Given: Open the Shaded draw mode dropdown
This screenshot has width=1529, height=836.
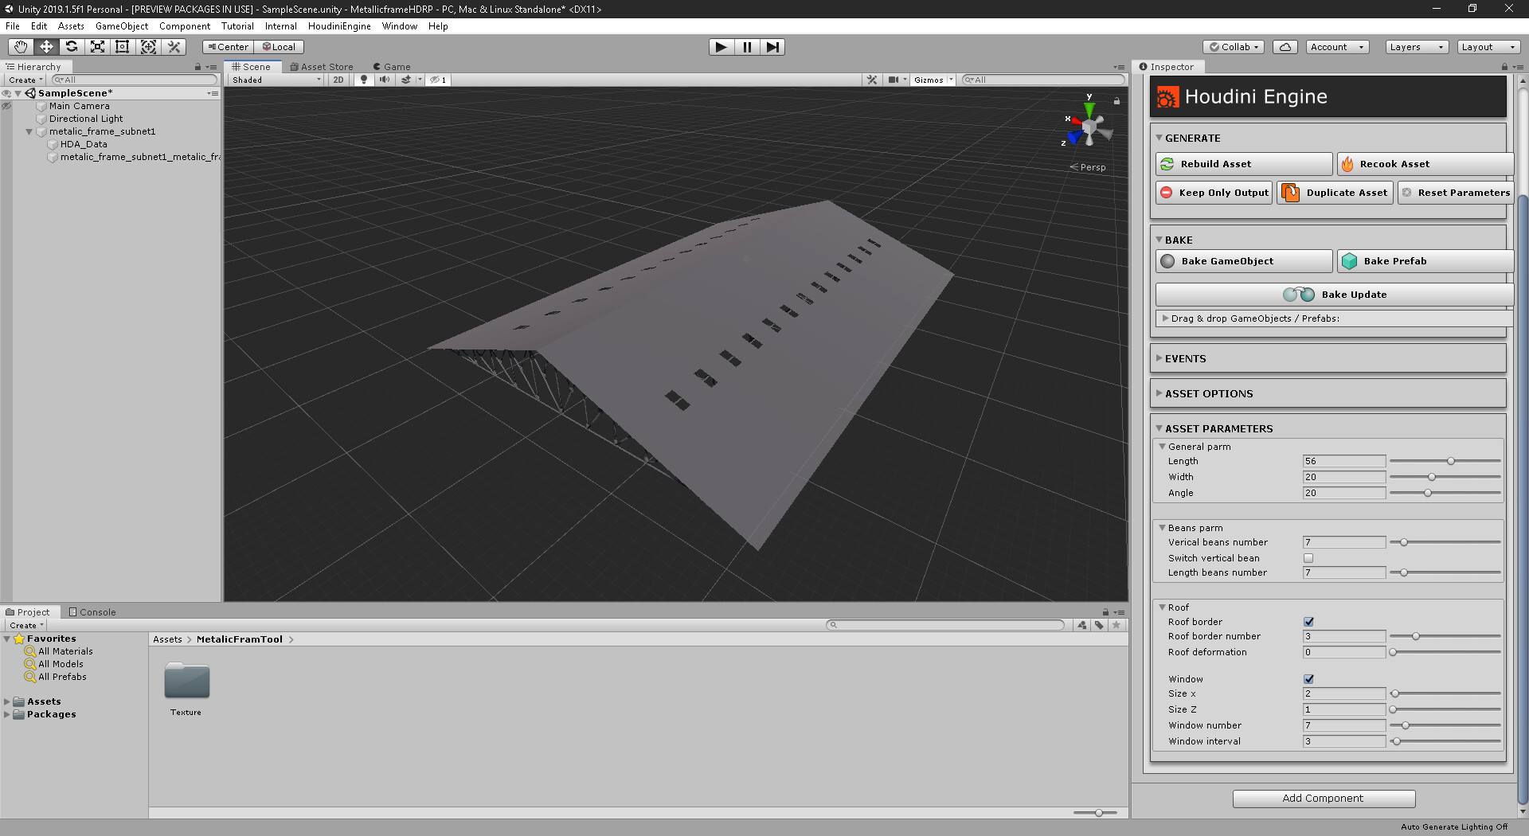Looking at the screenshot, I should (275, 80).
